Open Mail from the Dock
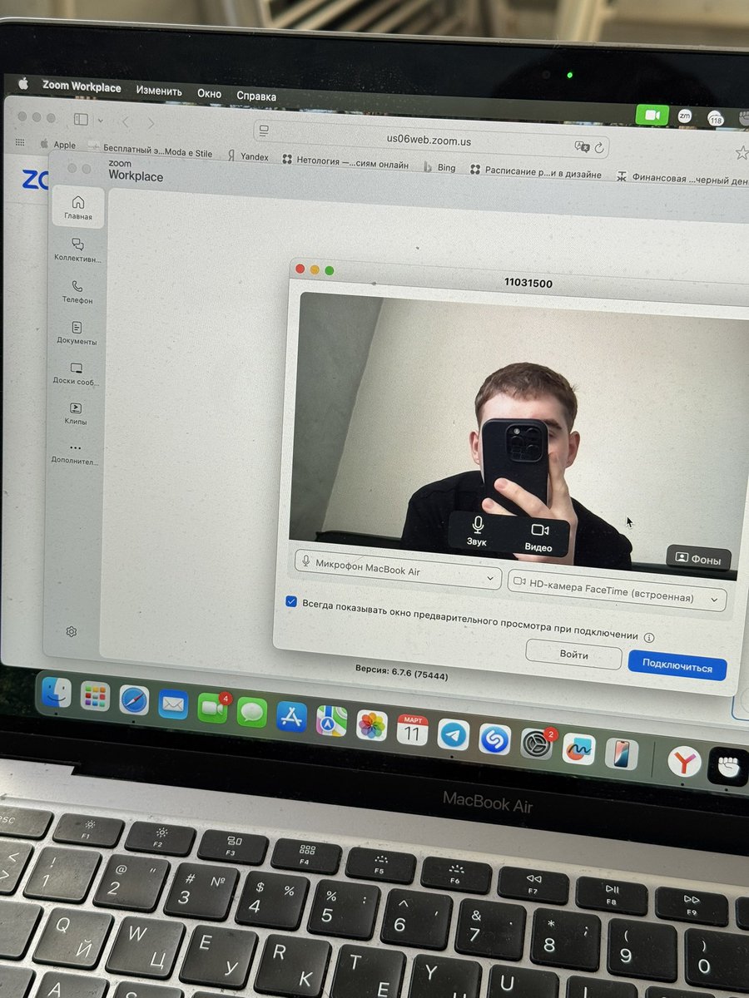The image size is (749, 998). point(173,704)
